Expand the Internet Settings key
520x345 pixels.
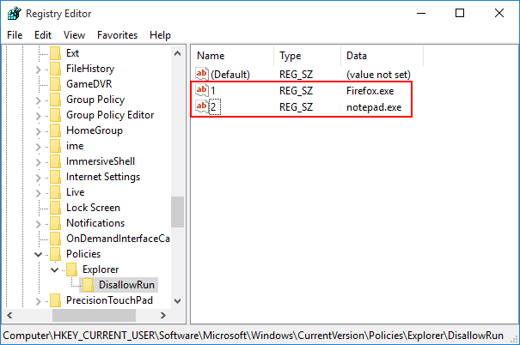(x=39, y=177)
